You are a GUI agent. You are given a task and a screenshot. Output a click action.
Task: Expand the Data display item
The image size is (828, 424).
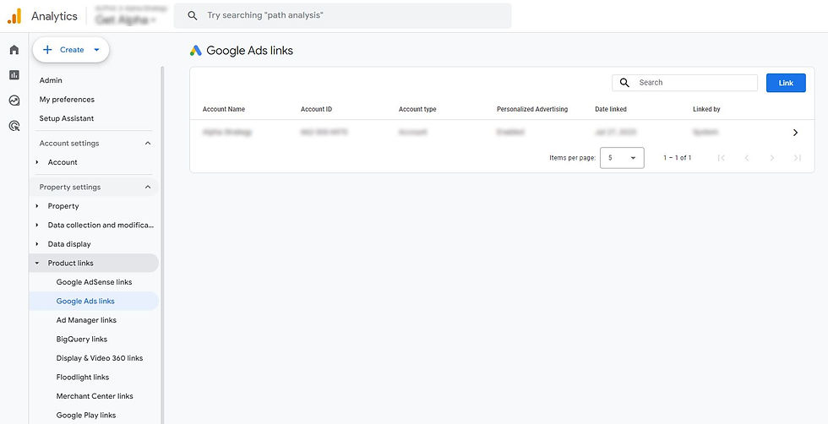pyautogui.click(x=37, y=244)
